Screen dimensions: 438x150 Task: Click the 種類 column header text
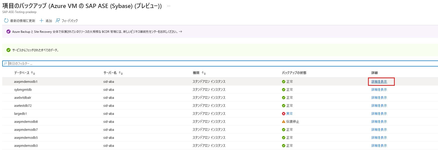click(196, 73)
